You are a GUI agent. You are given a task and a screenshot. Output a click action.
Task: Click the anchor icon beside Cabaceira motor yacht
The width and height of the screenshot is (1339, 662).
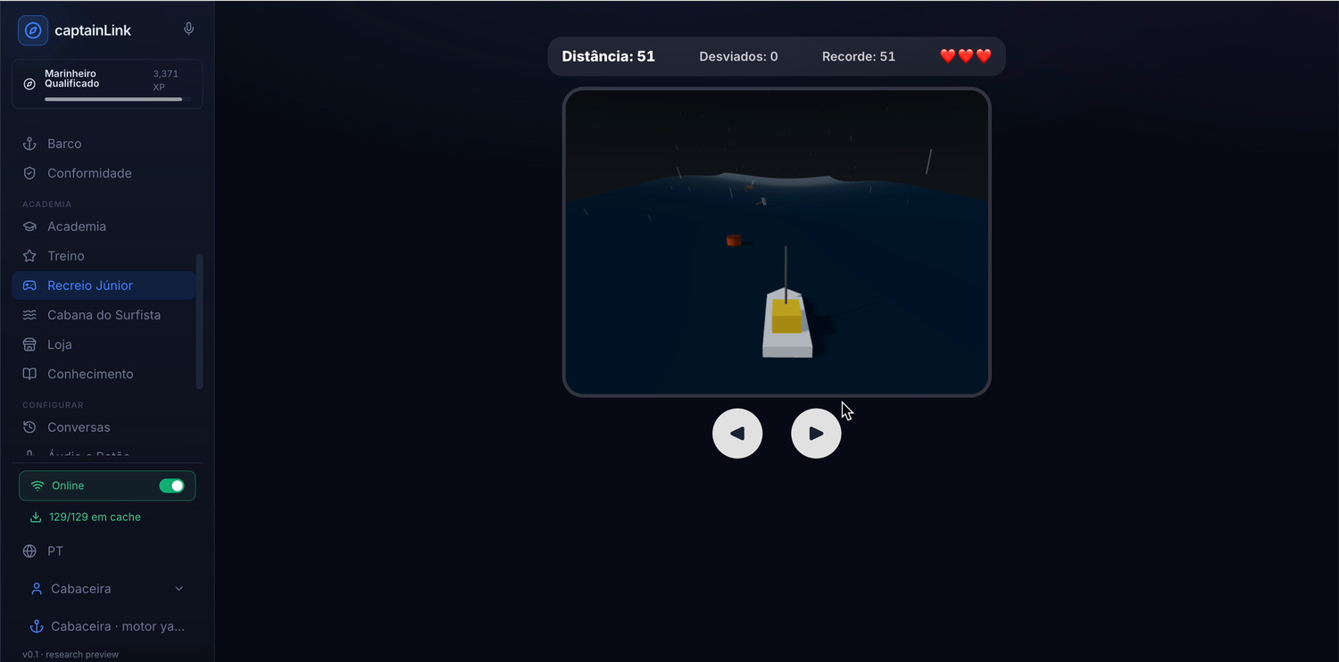pyautogui.click(x=37, y=626)
